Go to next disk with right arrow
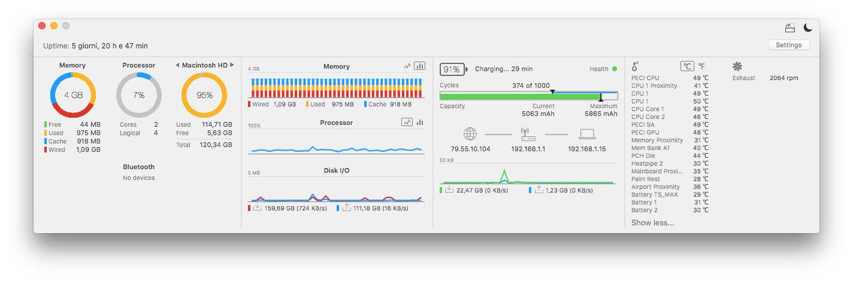 point(232,65)
